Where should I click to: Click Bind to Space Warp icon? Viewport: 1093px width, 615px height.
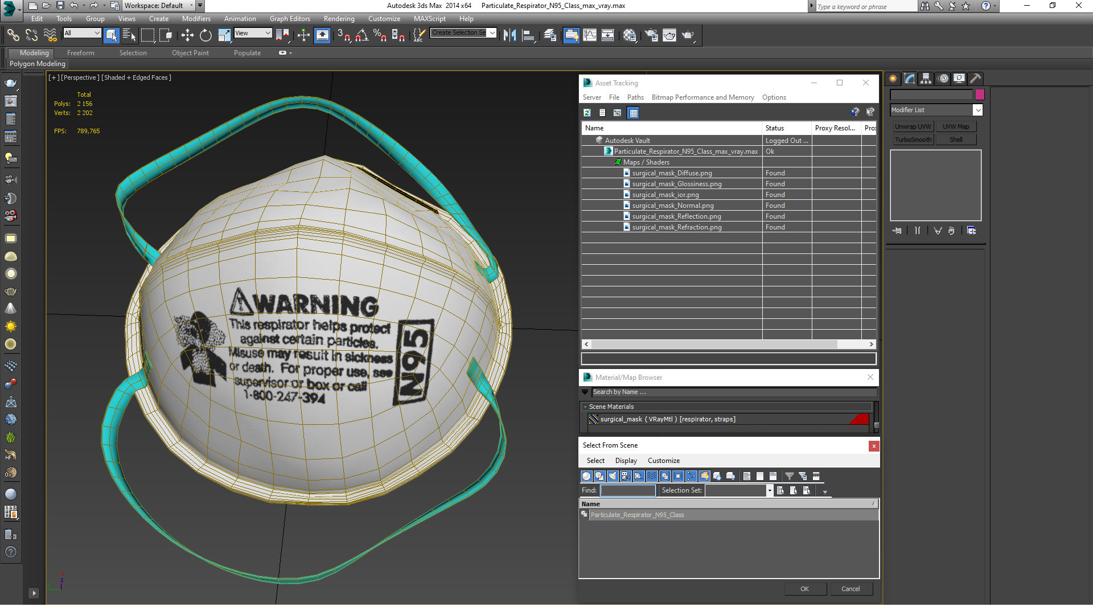pyautogui.click(x=50, y=35)
